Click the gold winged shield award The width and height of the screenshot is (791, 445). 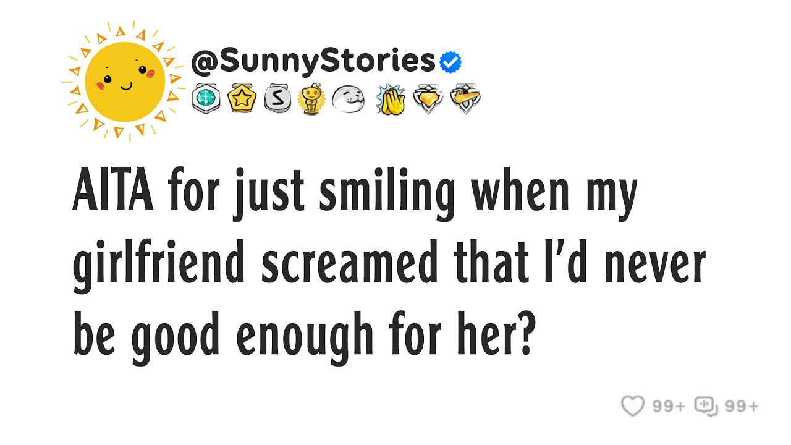(x=465, y=99)
